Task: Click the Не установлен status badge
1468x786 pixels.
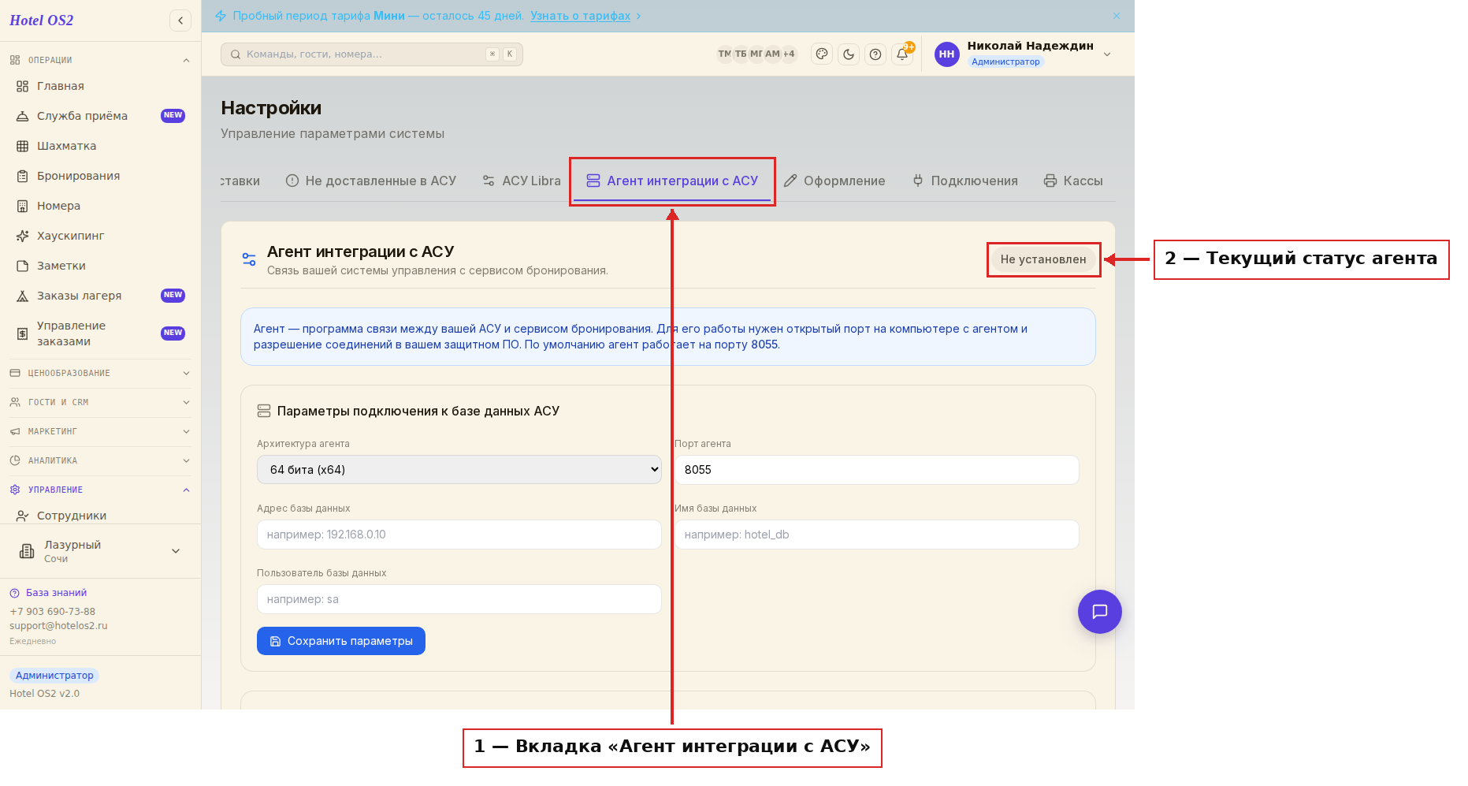Action: click(1043, 259)
